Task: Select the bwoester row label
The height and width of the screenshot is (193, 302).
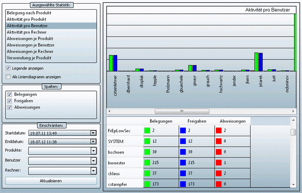Action: pyautogui.click(x=116, y=163)
